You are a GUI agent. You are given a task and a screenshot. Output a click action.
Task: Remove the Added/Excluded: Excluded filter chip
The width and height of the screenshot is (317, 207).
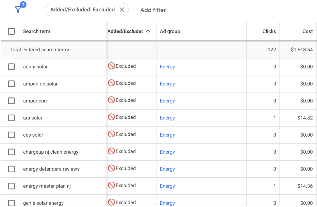[x=122, y=10]
